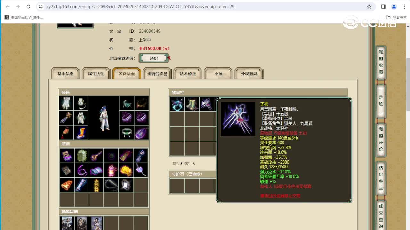Open the Chrome three-dot menu
Image resolution: width=410 pixels, height=230 pixels.
[404, 6]
